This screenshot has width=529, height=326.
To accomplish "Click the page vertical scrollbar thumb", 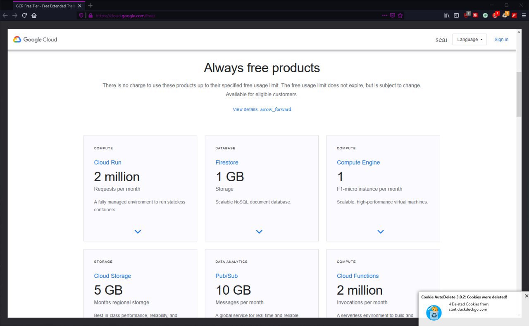I will [519, 94].
